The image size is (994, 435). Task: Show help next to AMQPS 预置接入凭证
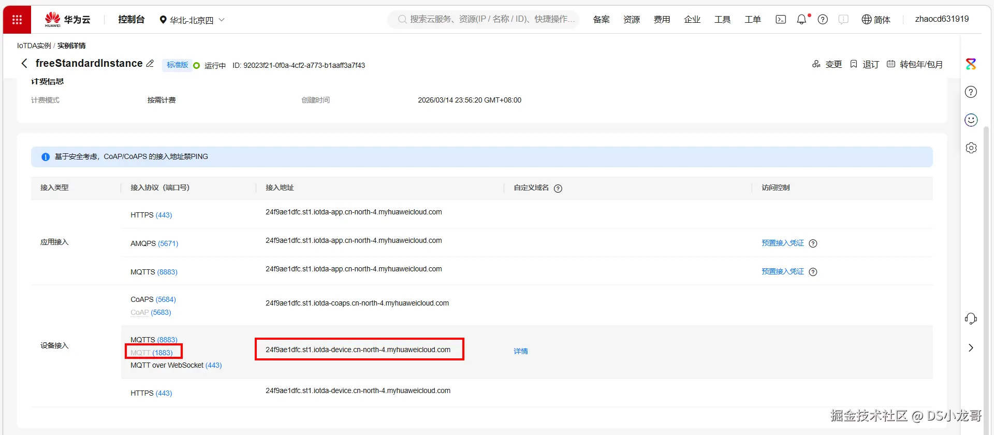pos(813,243)
